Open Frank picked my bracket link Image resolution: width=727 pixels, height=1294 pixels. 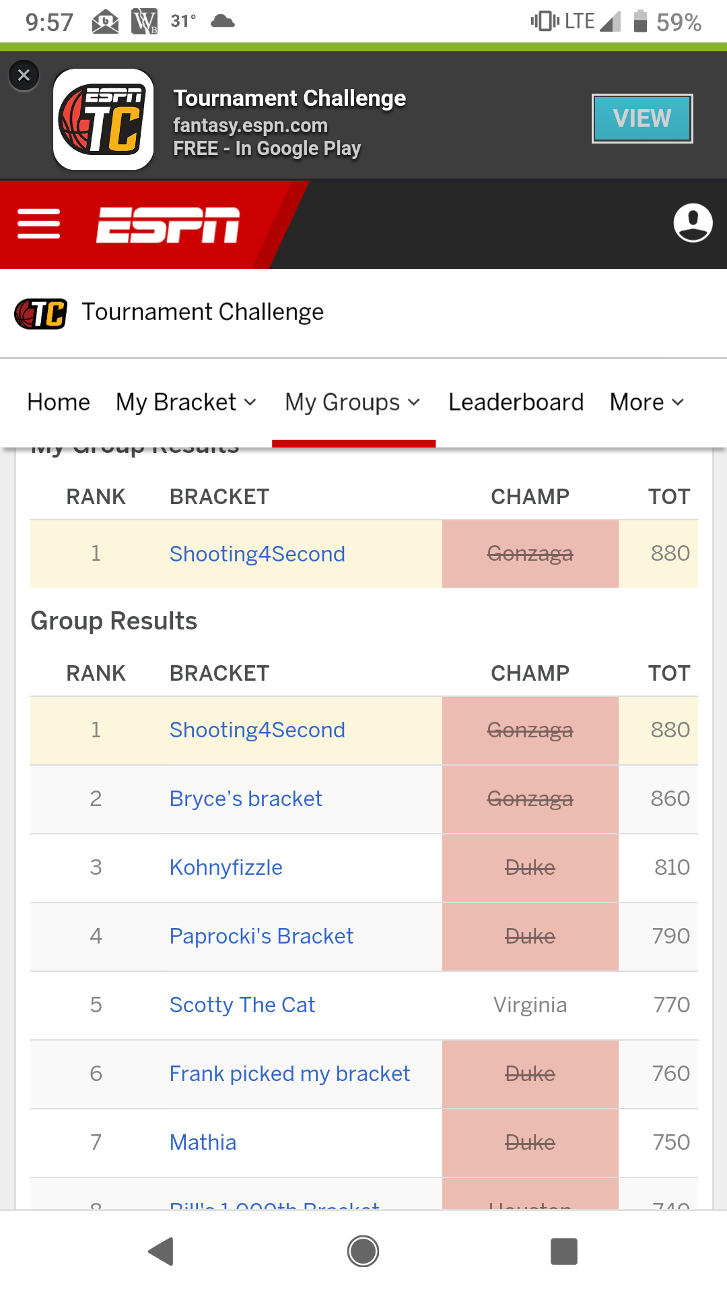point(289,1074)
